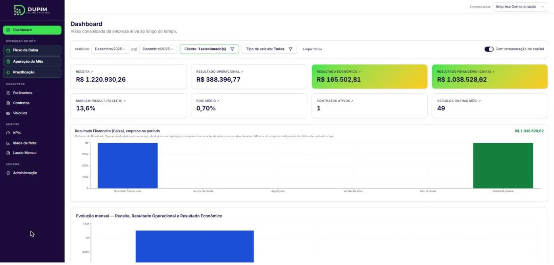Open Fluxo de Caixa in sidebar
Viewport: 554px width, 265px height.
point(32,50)
